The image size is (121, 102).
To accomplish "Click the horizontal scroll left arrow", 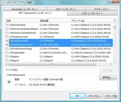I will 7,64.
